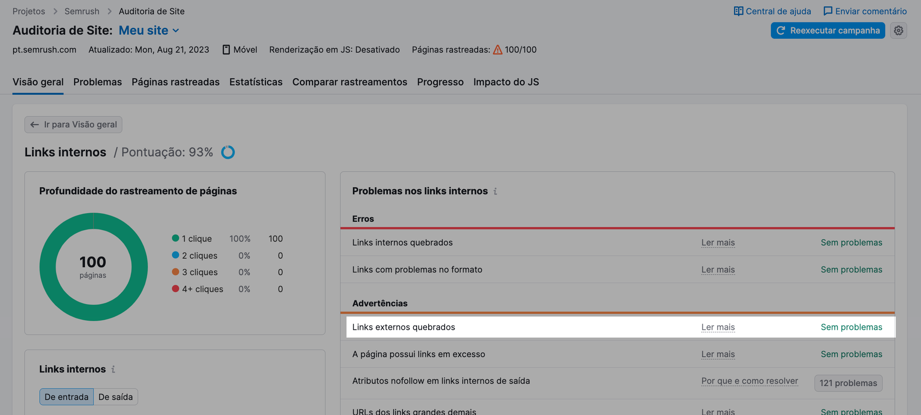Click the Por que e como resolver link
This screenshot has width=921, height=415.
point(750,381)
